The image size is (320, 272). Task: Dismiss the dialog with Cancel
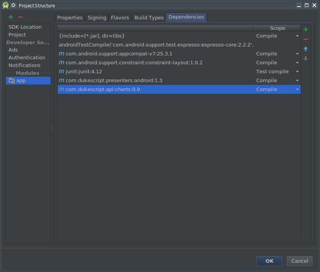[300, 261]
